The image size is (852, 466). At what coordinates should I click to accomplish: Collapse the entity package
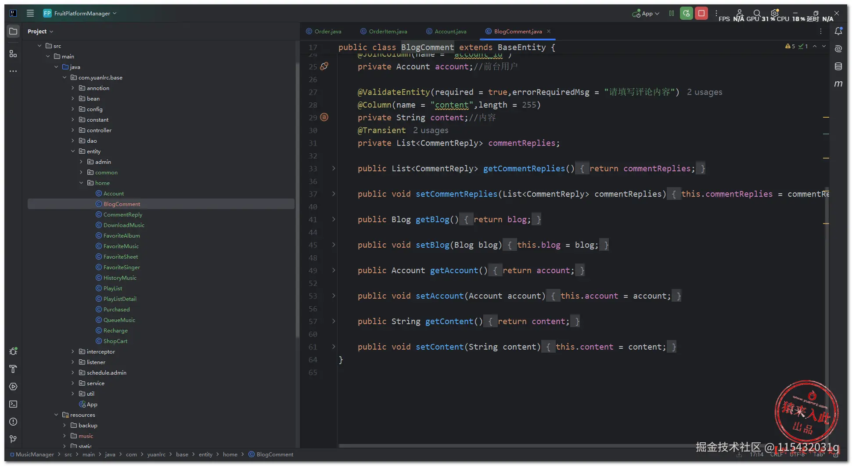click(x=73, y=151)
